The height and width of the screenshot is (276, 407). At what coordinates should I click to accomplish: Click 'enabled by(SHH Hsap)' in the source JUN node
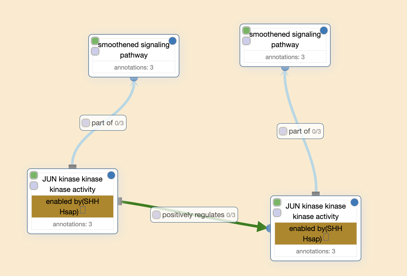coord(73,206)
